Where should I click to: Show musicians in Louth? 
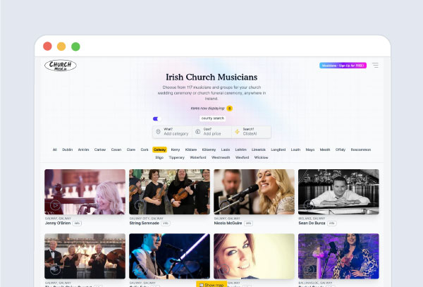tap(295, 149)
